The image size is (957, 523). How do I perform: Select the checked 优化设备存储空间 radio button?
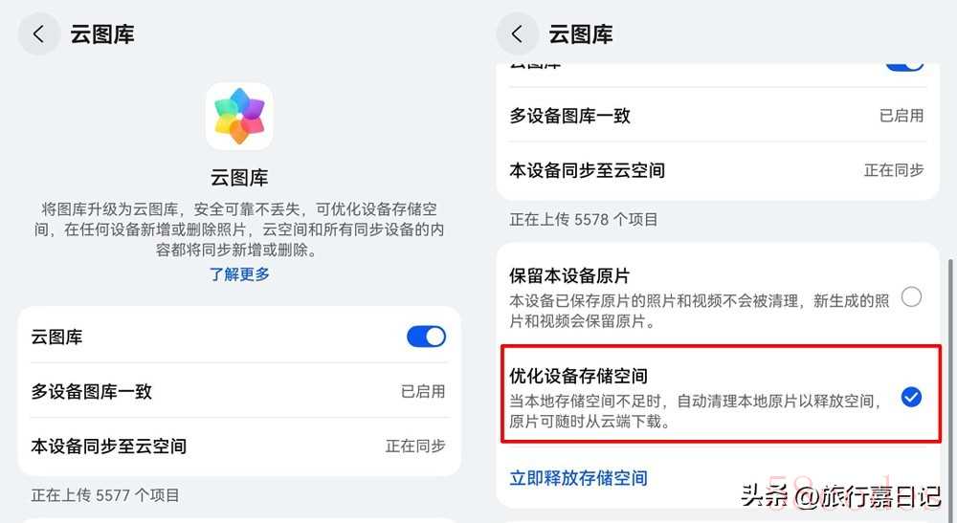[911, 398]
